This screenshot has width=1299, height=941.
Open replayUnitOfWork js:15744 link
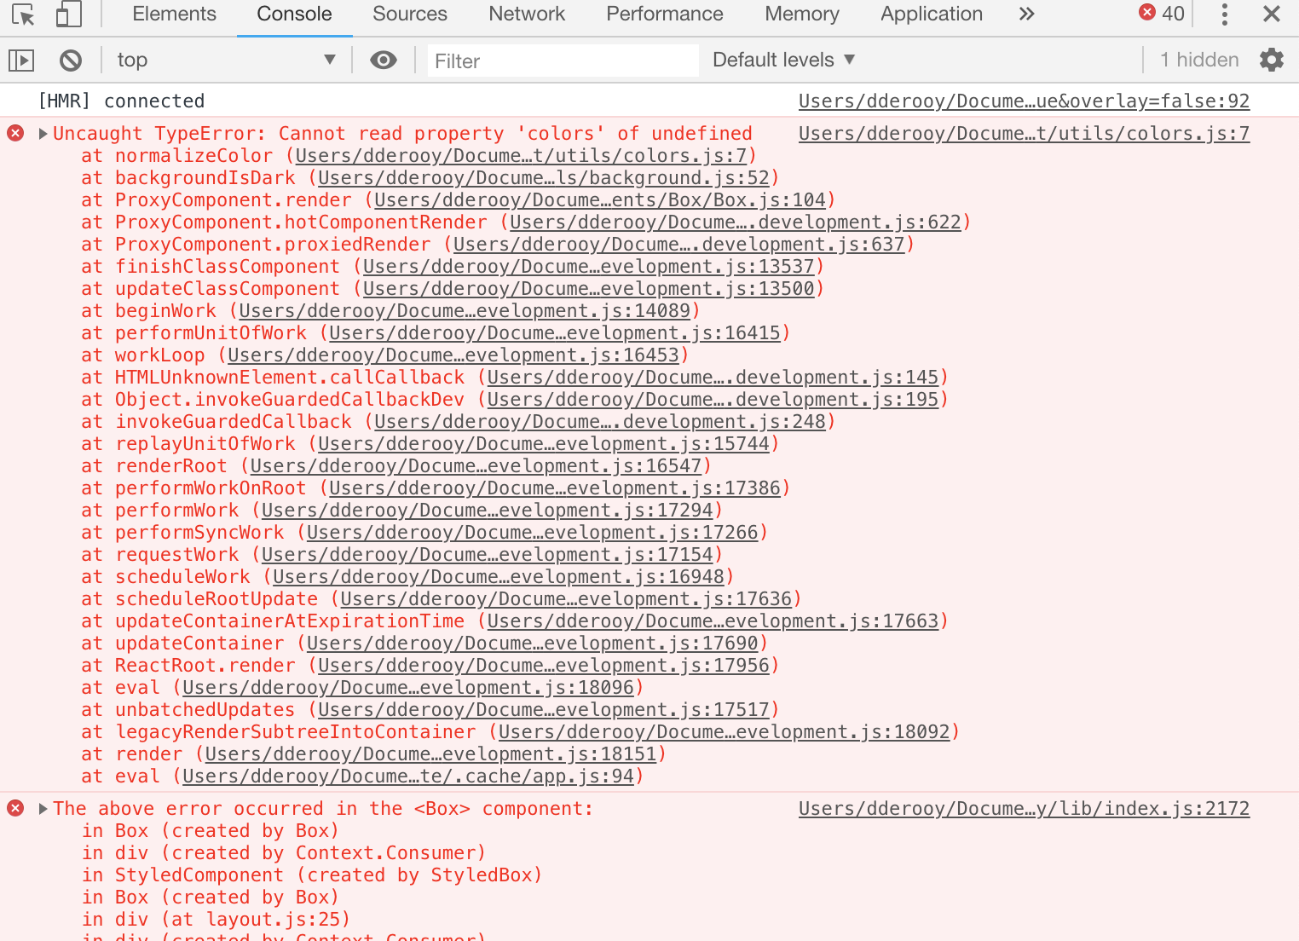point(544,443)
